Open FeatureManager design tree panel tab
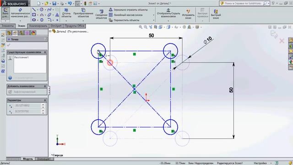Viewport: 293px width, 165px height. 9,33
